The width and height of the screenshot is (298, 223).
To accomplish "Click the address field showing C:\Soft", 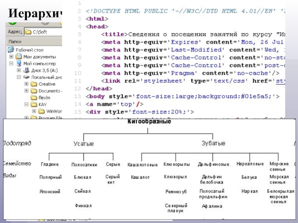I will click(43, 32).
